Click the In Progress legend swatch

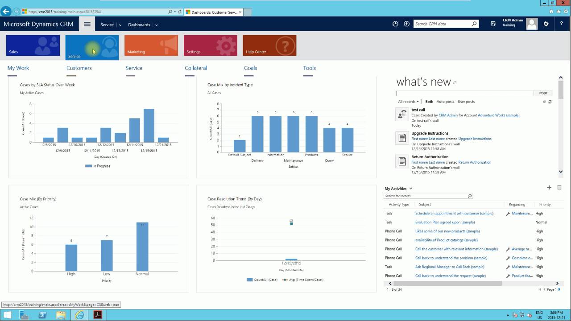(x=88, y=166)
